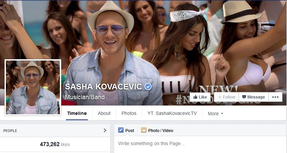Open the More dropdown menu
The width and height of the screenshot is (287, 153).
click(x=215, y=114)
